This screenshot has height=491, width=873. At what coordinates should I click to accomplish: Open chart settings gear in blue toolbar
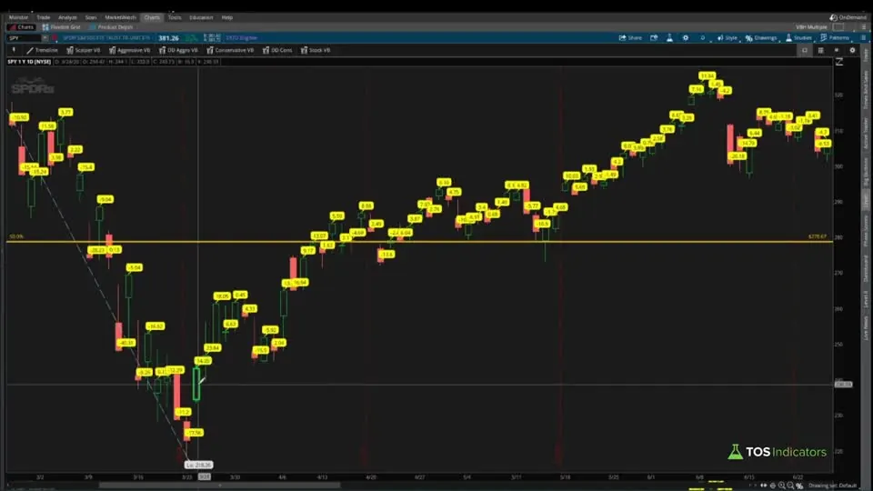tap(686, 38)
